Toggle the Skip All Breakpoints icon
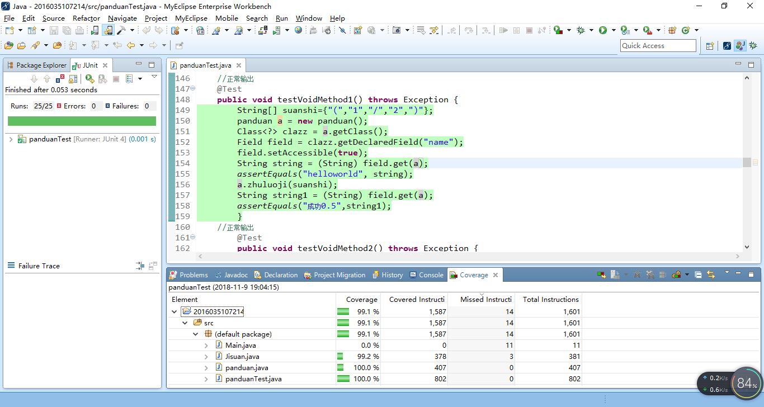Image resolution: width=764 pixels, height=407 pixels. 342,30
